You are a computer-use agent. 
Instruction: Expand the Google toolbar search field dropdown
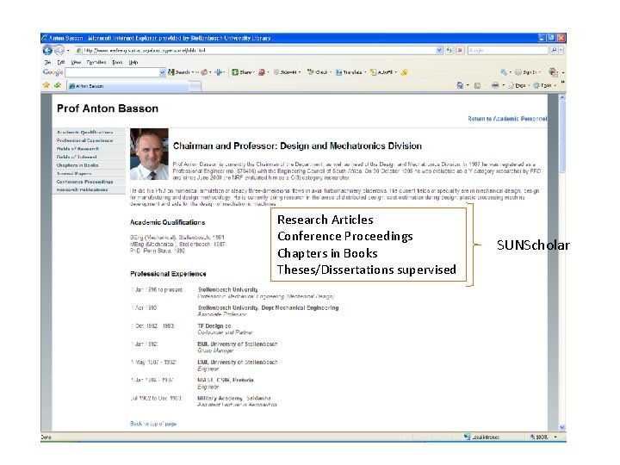click(x=162, y=72)
